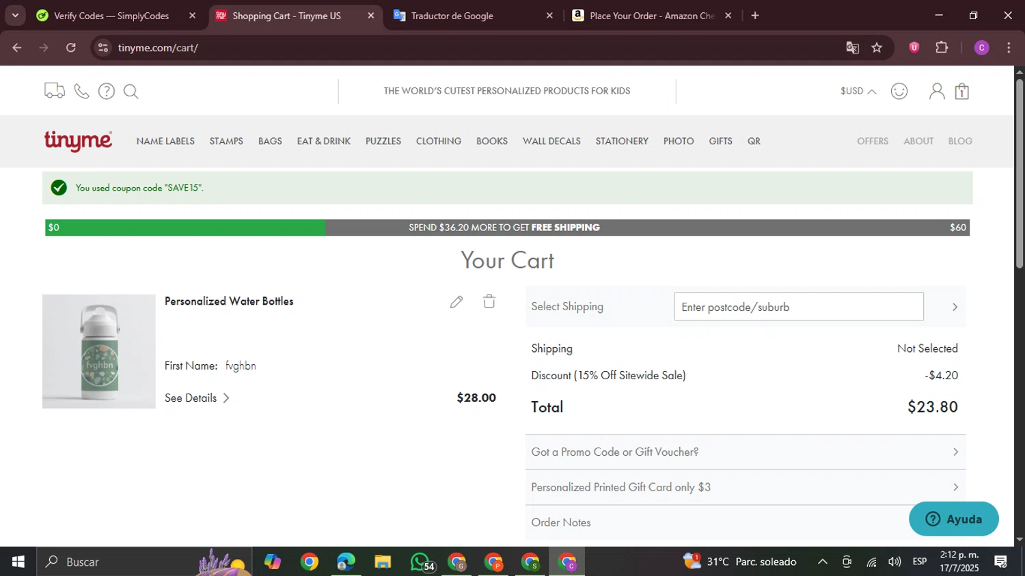The width and height of the screenshot is (1025, 576).
Task: Show hidden system tray icons
Action: click(823, 562)
